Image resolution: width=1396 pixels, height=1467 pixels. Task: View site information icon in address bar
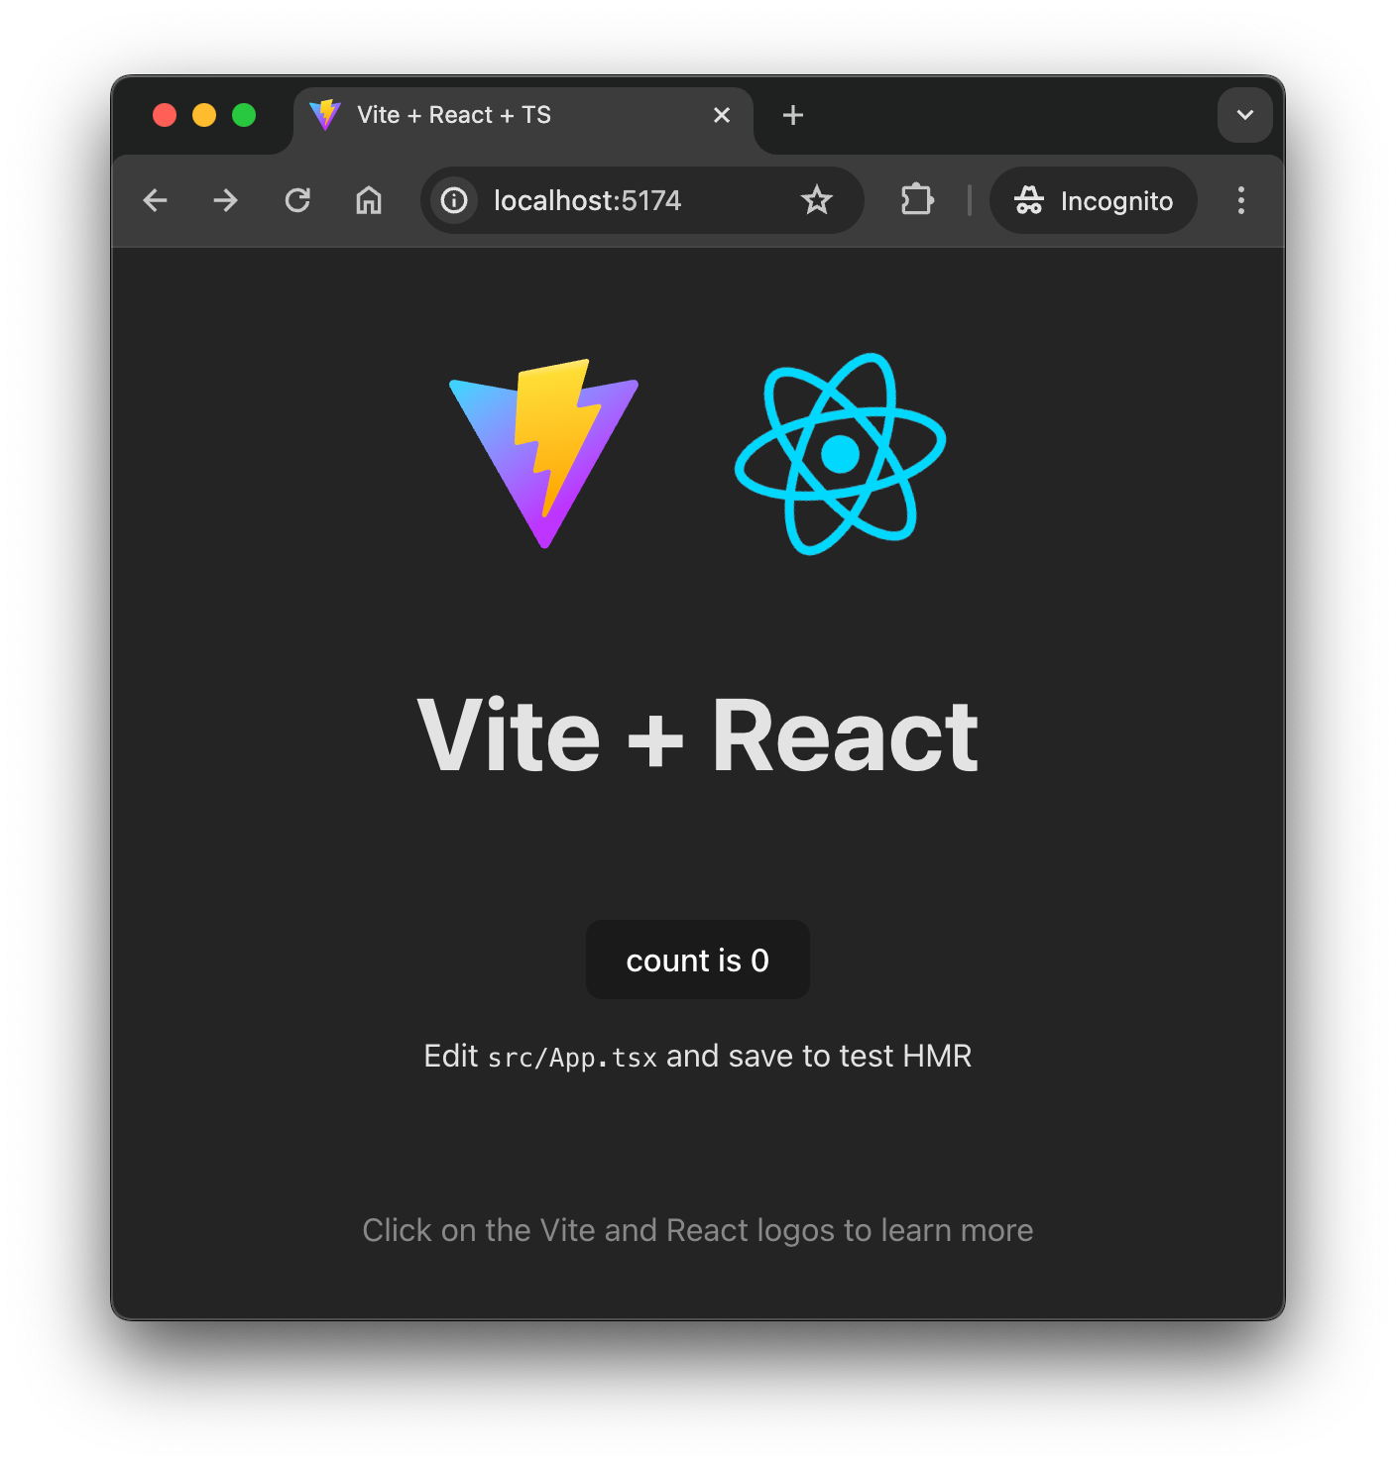point(454,200)
